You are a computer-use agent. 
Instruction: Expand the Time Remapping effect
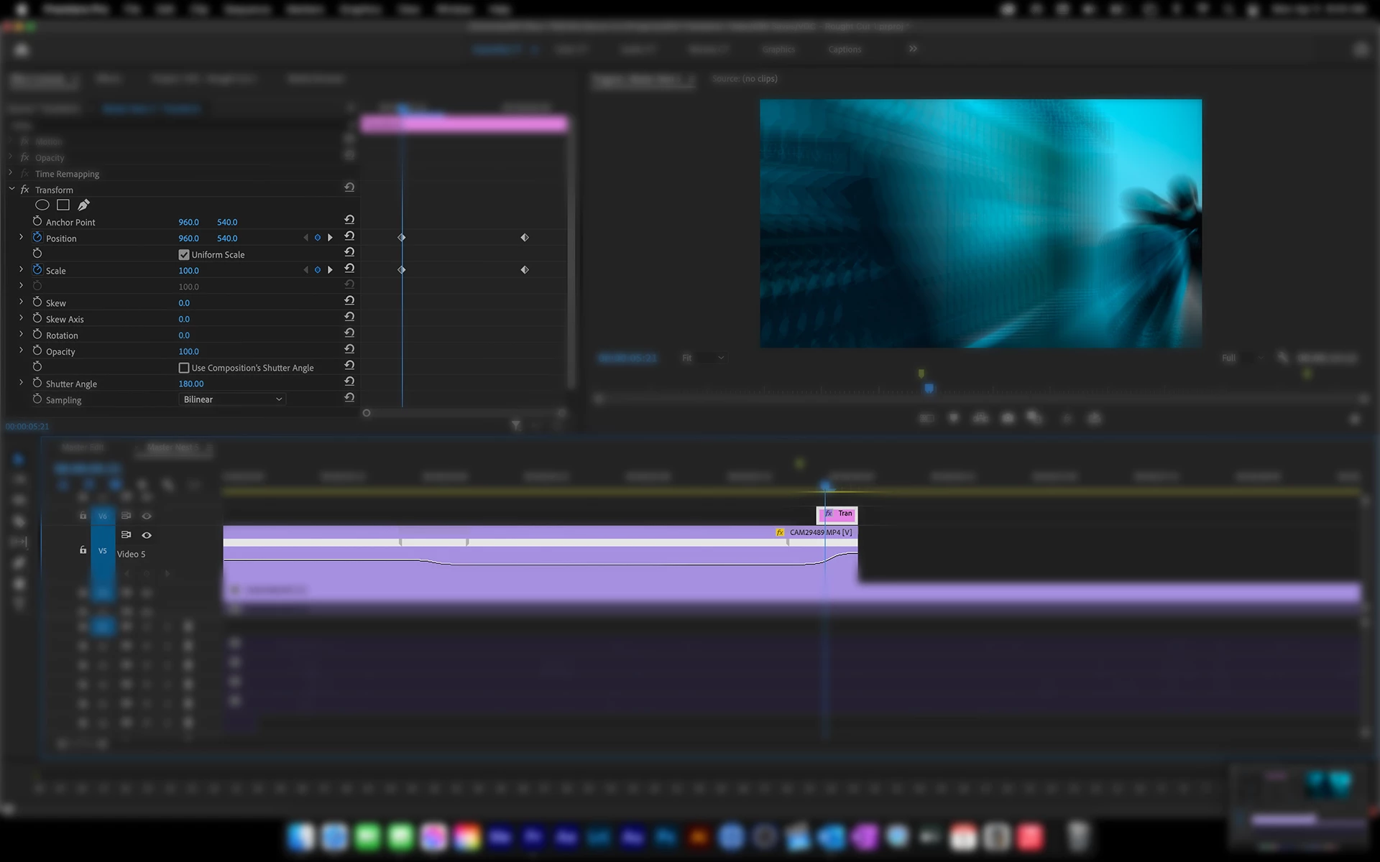(10, 173)
